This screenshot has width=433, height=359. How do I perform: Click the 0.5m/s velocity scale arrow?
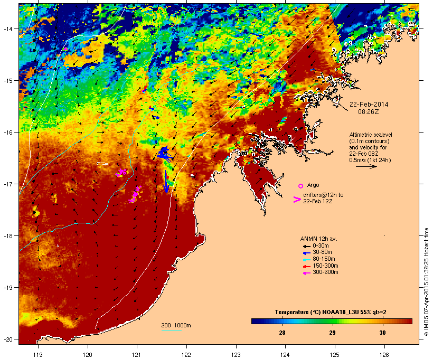click(366, 166)
